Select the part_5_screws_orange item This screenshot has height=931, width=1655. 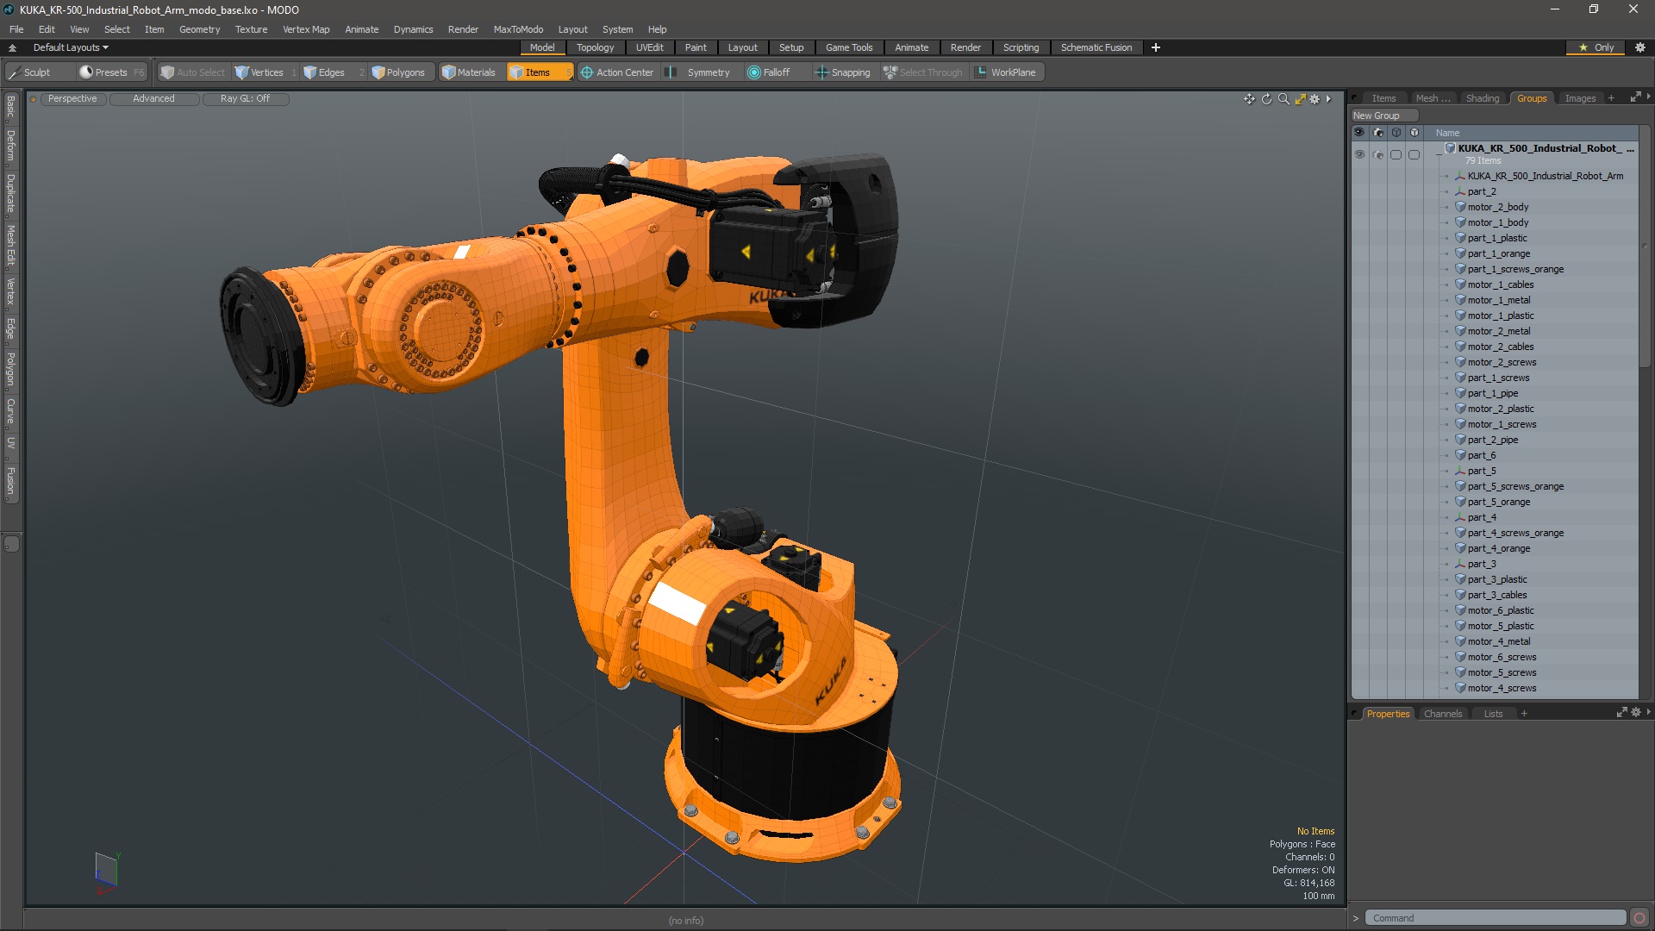(1515, 486)
